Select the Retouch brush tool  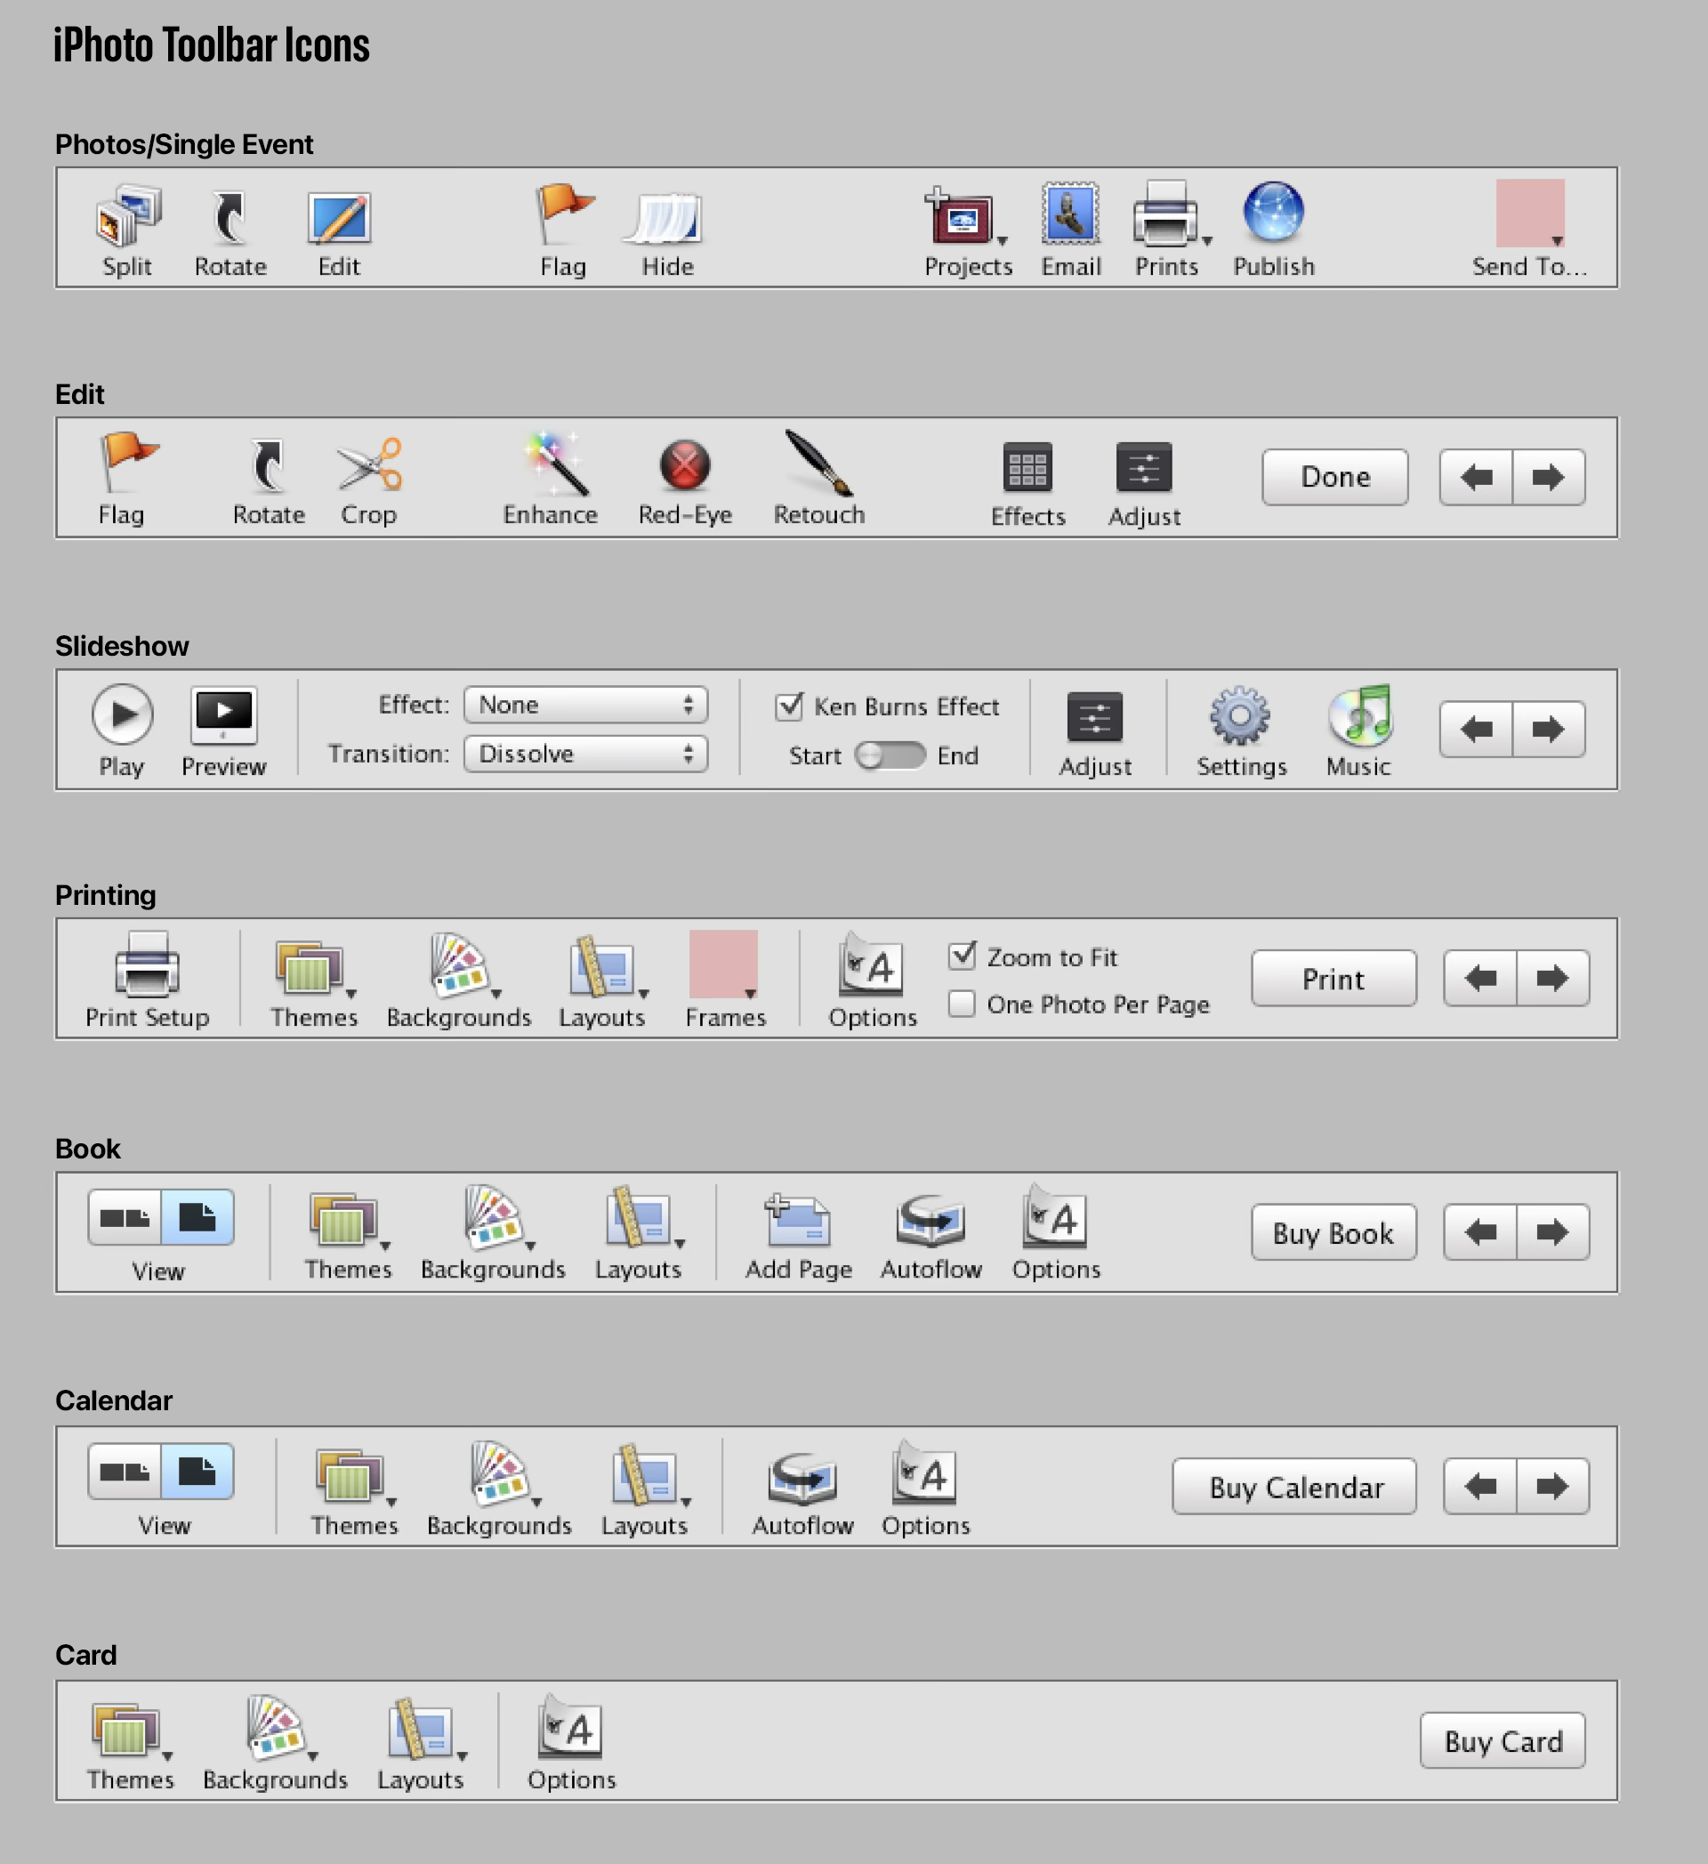[x=819, y=464]
